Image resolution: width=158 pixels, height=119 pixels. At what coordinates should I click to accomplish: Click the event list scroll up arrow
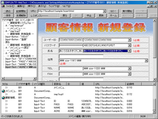[x=154, y=84]
